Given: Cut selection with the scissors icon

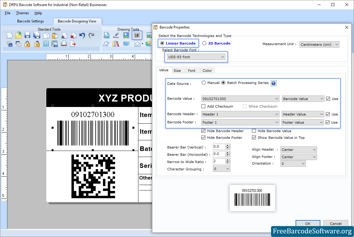Looking at the screenshot, I should click(x=64, y=36).
